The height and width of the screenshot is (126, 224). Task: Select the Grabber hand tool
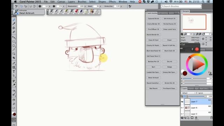[x=14, y=100]
